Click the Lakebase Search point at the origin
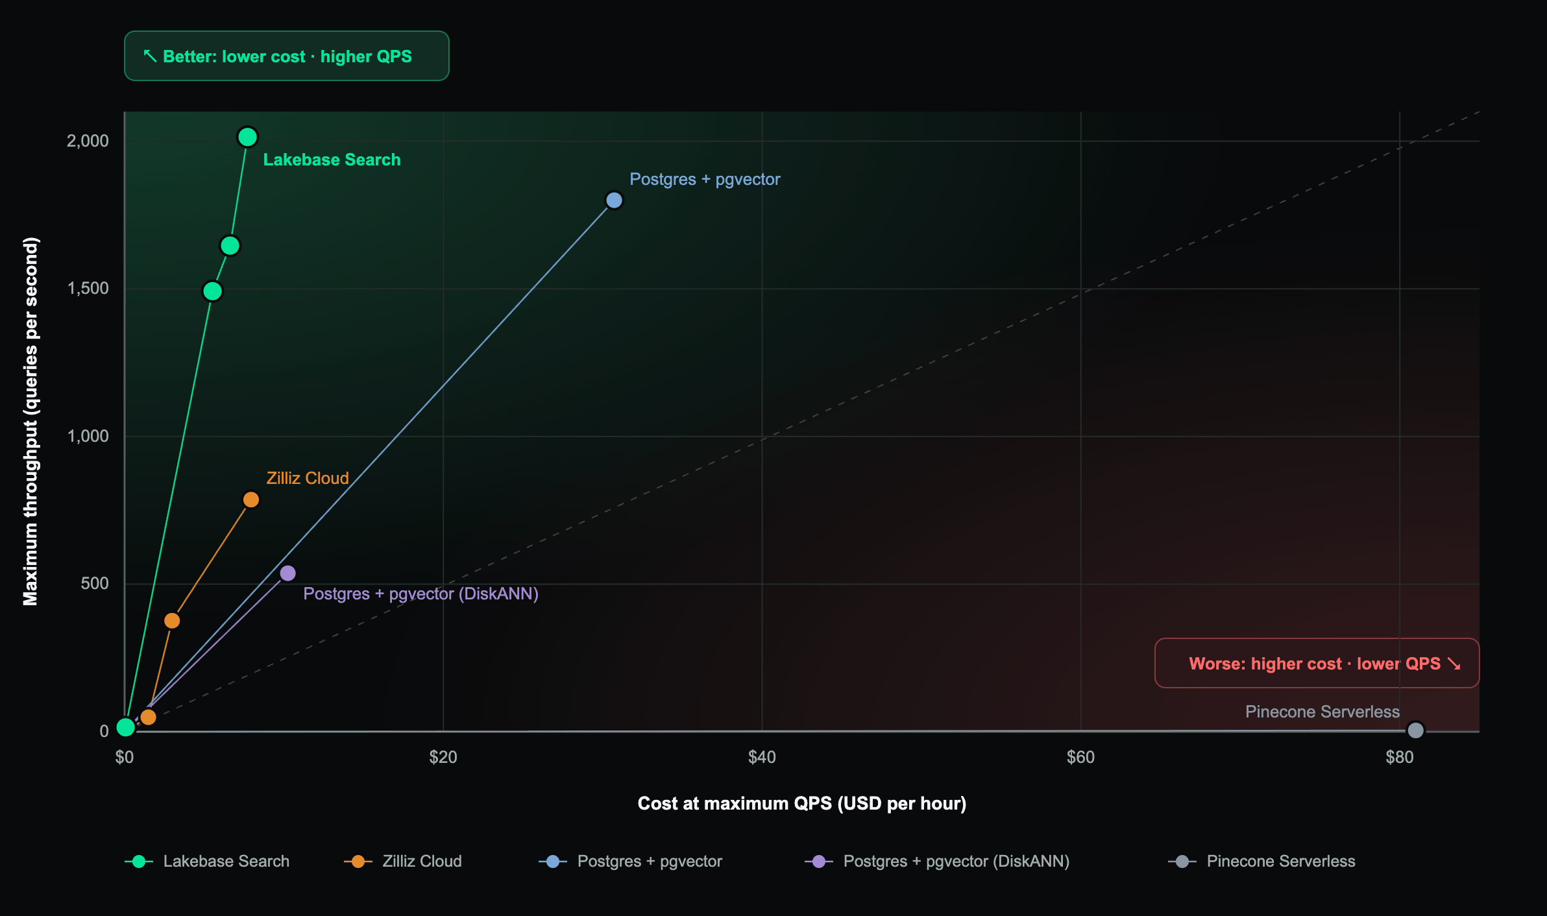Image resolution: width=1547 pixels, height=916 pixels. [x=126, y=727]
